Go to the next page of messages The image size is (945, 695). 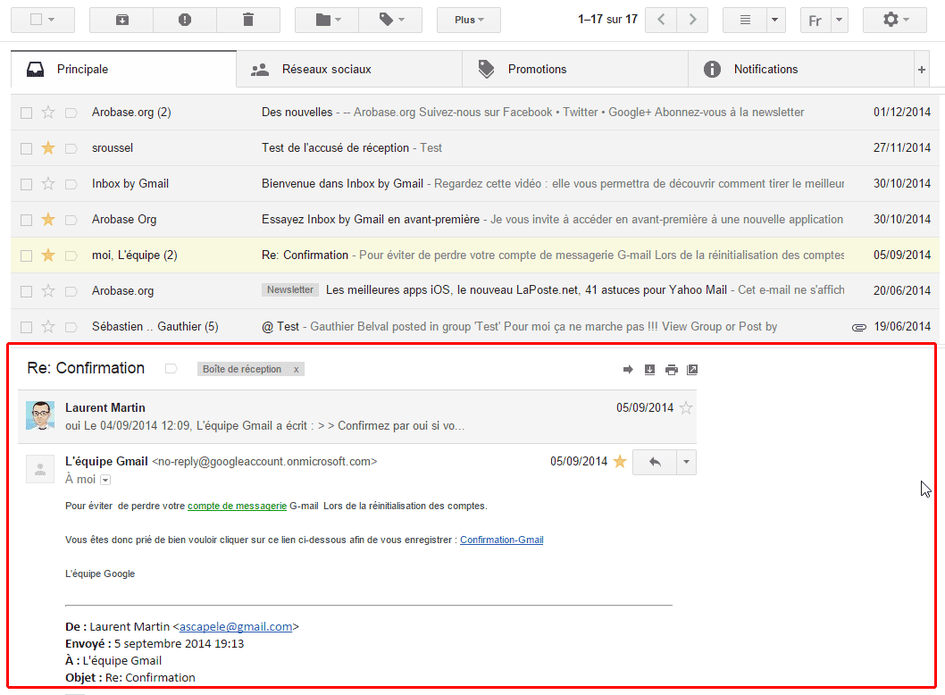tap(692, 20)
